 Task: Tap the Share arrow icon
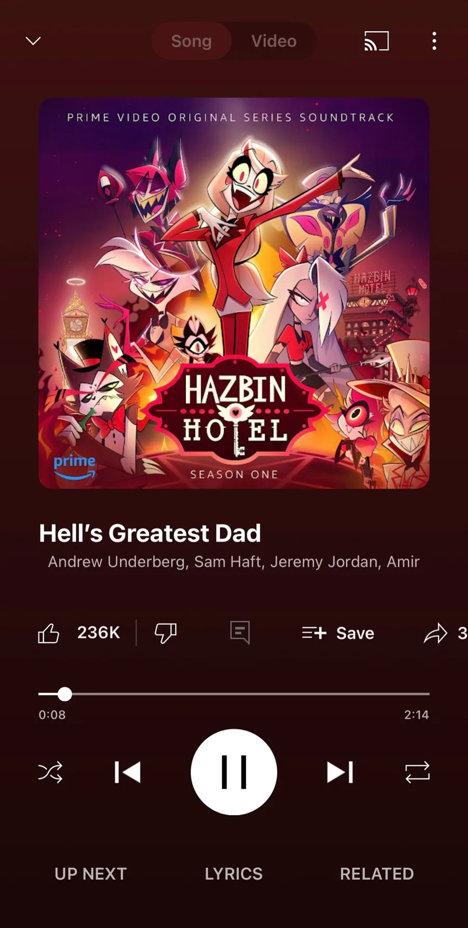pos(435,633)
